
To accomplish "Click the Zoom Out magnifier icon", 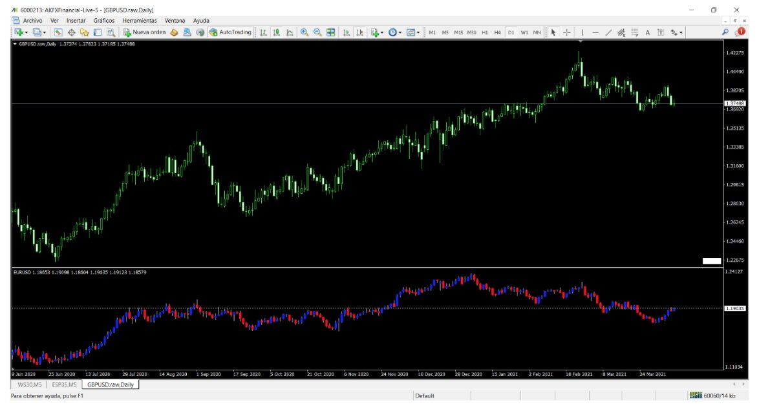I will tap(317, 32).
